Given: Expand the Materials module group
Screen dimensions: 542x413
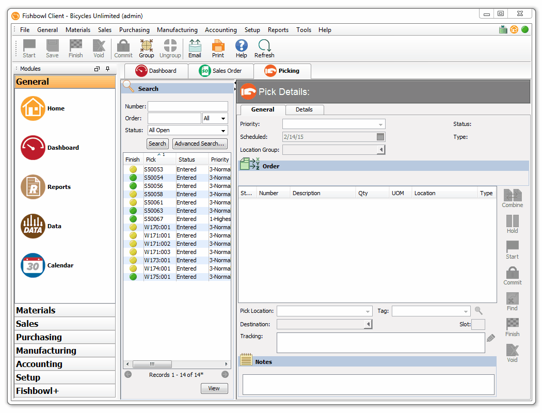Looking at the screenshot, I should pyautogui.click(x=65, y=310).
